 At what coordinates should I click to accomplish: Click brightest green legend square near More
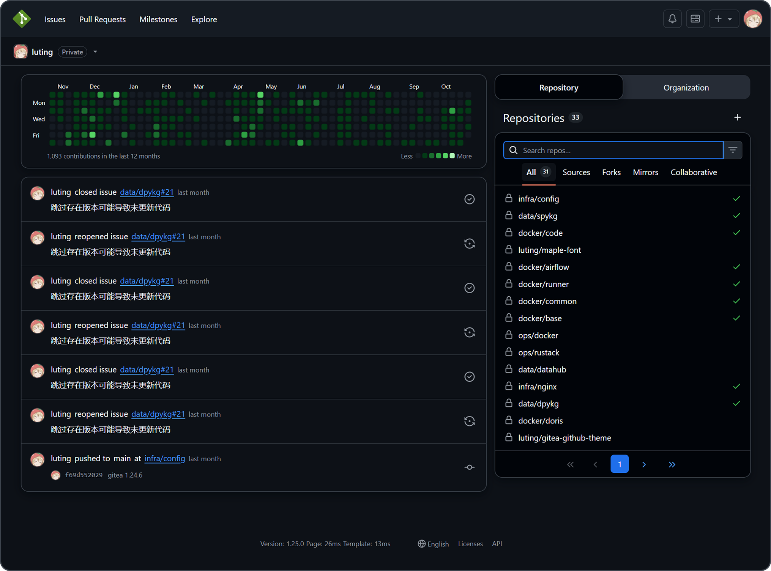point(452,156)
